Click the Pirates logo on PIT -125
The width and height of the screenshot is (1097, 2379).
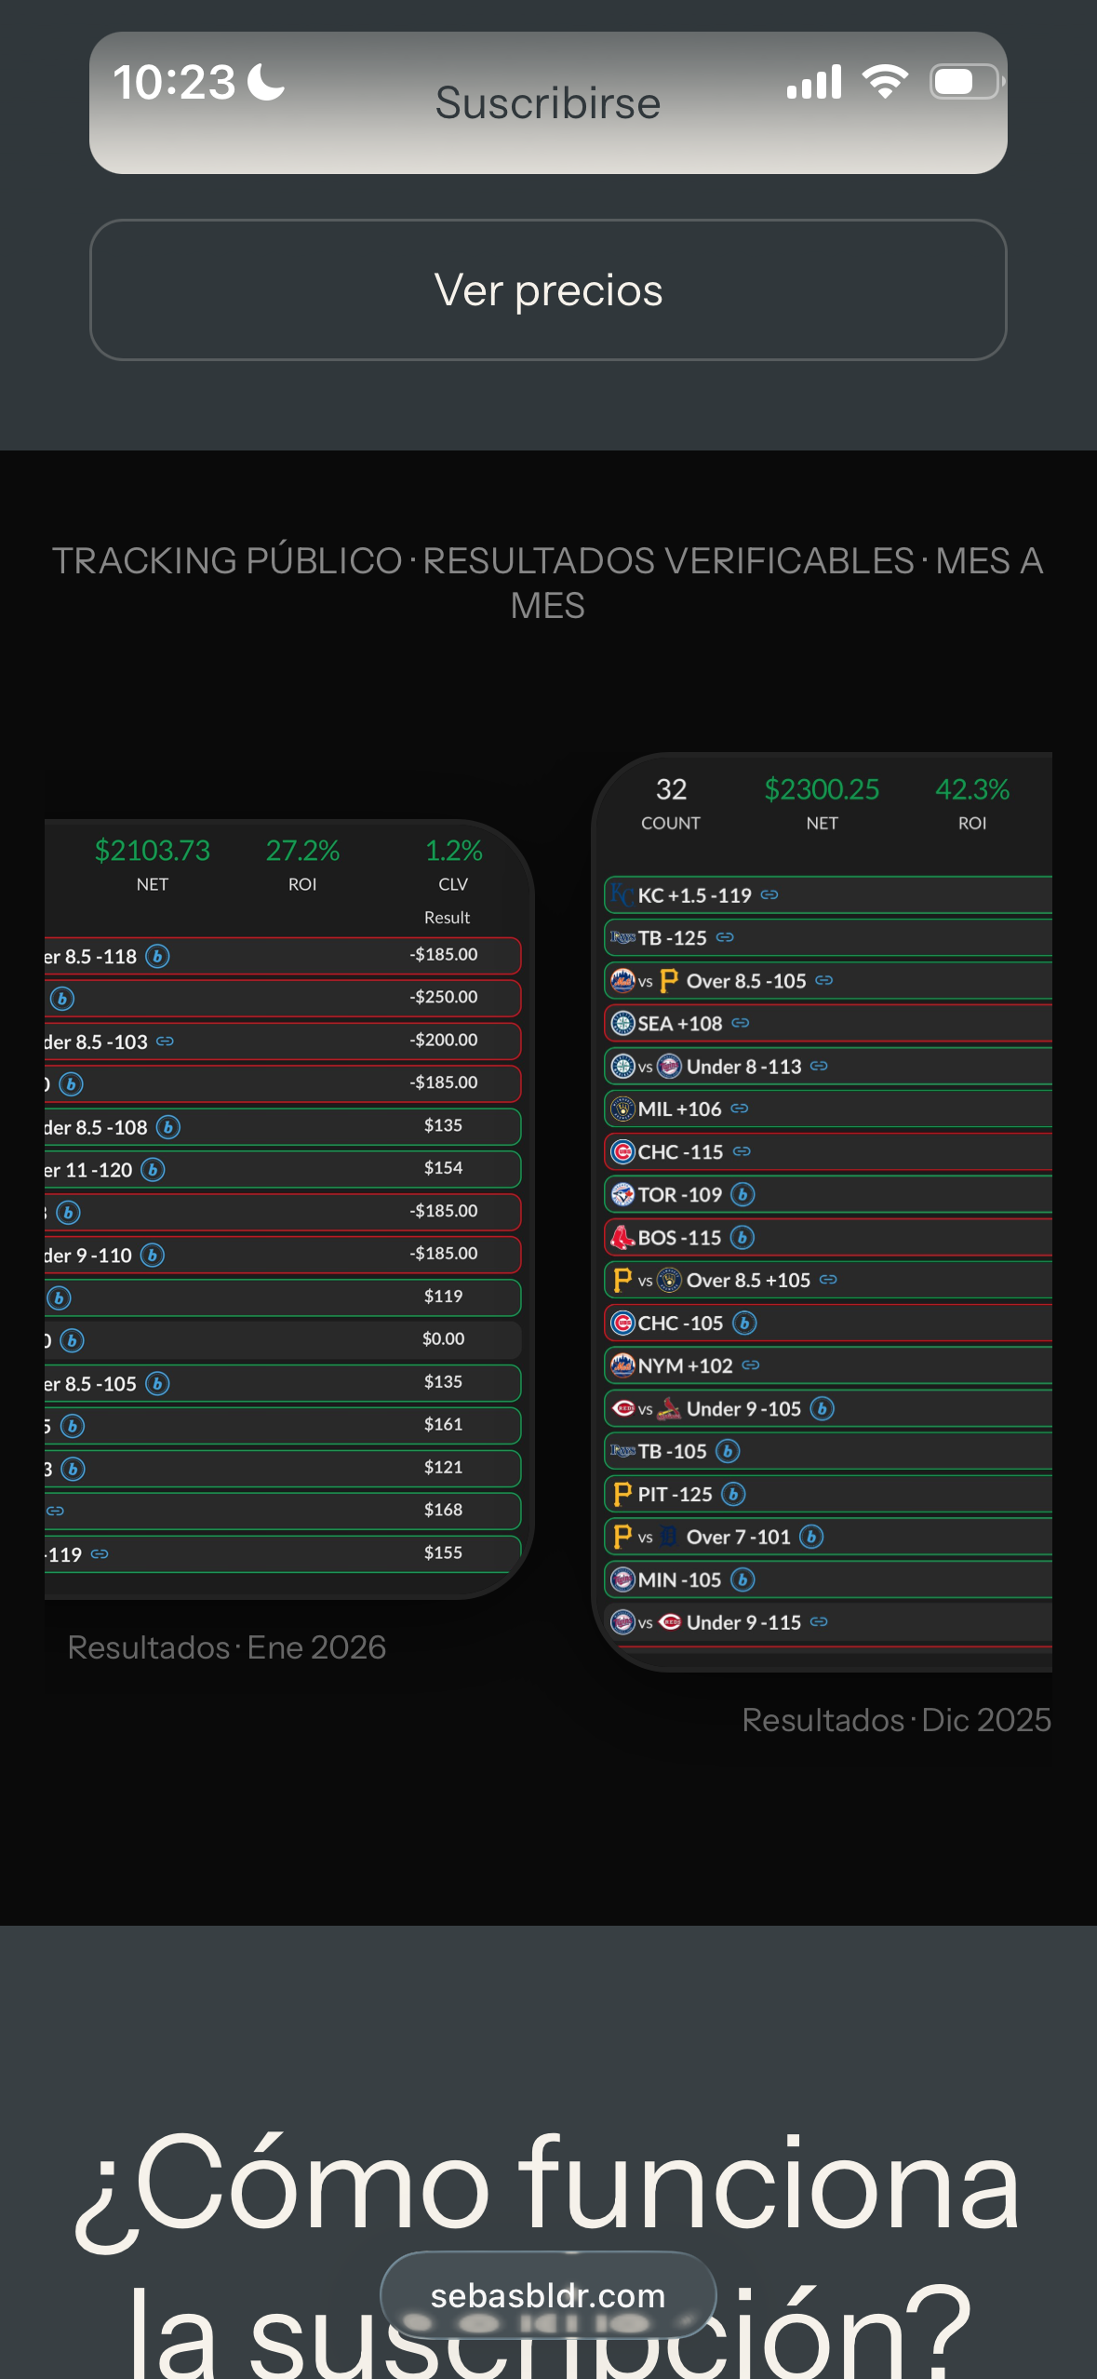point(622,1495)
